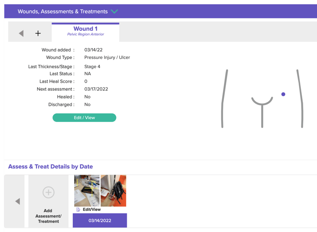Click the Pressure Injury / Ulcer value
The width and height of the screenshot is (317, 232).
(107, 58)
